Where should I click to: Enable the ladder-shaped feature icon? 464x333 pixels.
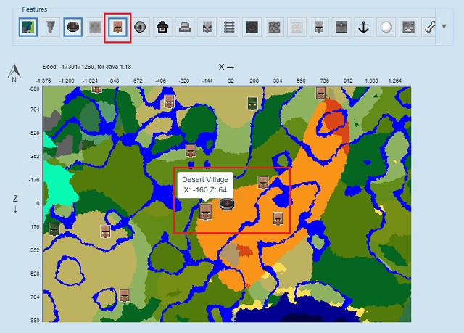pyautogui.click(x=229, y=27)
